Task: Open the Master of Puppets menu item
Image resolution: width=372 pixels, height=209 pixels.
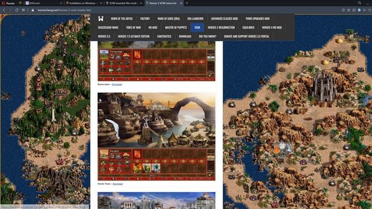Action: (176, 27)
